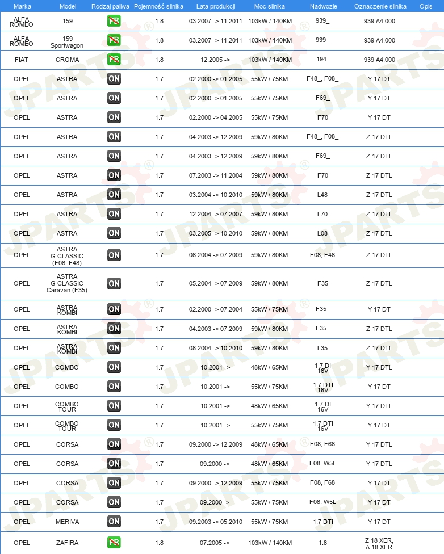Viewport: 444px width, 554px height.
Task: Click the ON icon in Corsa F08, W5L 55kW row
Action: 114,502
